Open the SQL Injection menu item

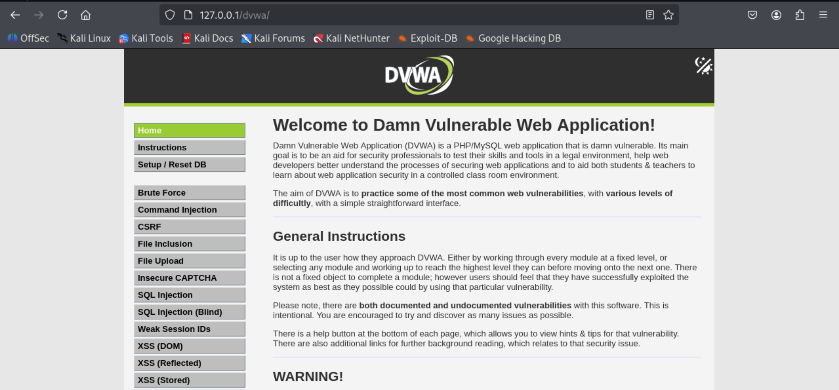pos(189,295)
